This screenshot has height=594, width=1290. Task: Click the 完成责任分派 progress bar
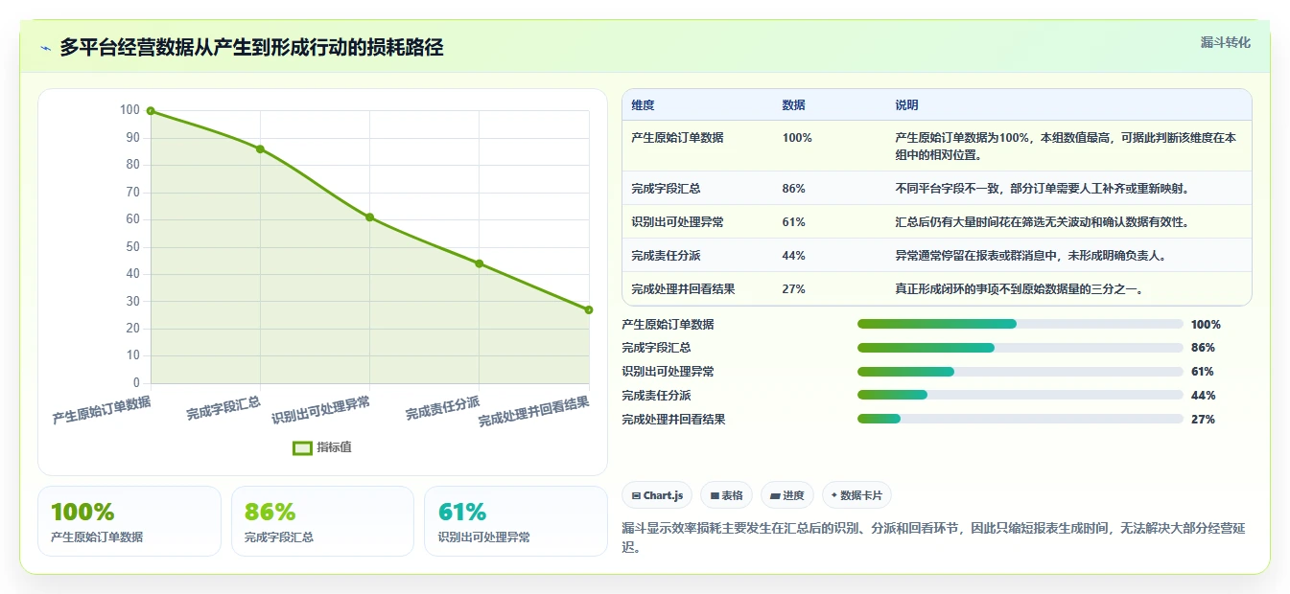click(1020, 395)
